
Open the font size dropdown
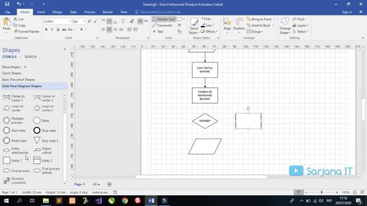[x=84, y=21]
